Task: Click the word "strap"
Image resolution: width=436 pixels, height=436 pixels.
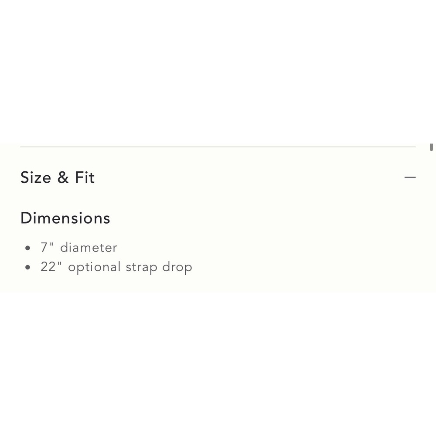Action: tap(142, 268)
